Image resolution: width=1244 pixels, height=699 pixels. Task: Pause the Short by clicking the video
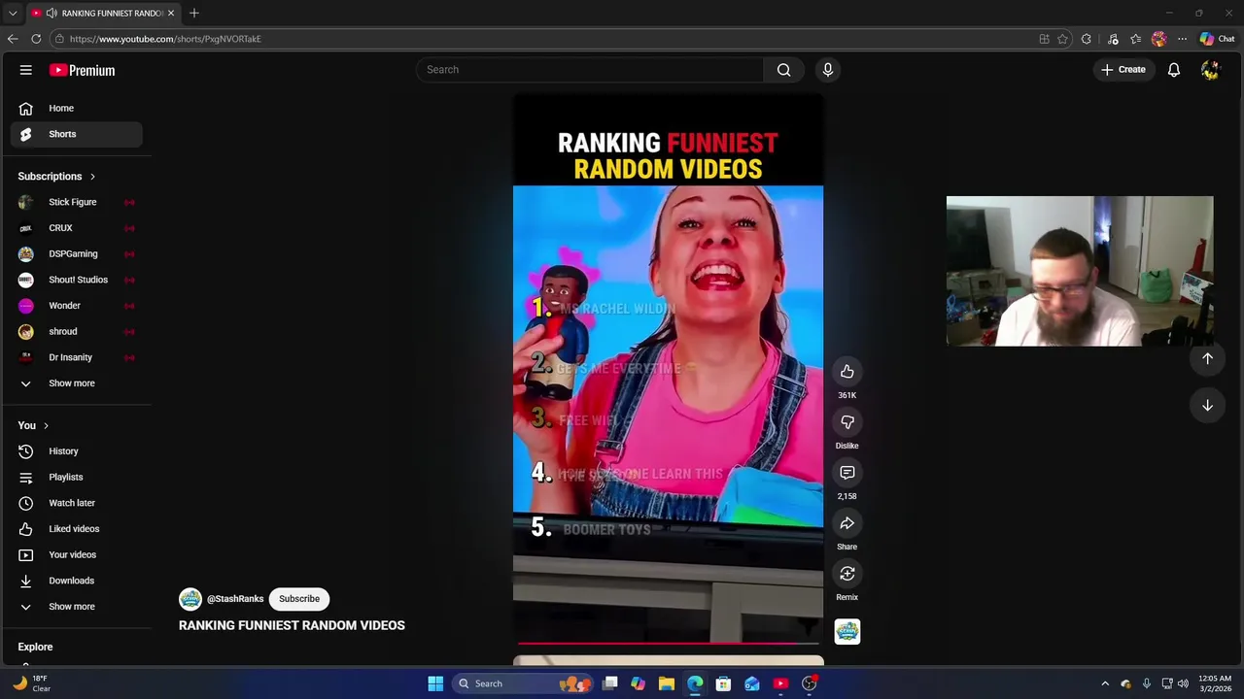coord(669,369)
